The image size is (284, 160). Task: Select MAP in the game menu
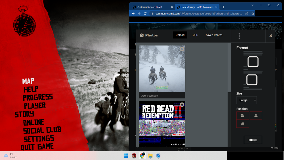click(28, 81)
